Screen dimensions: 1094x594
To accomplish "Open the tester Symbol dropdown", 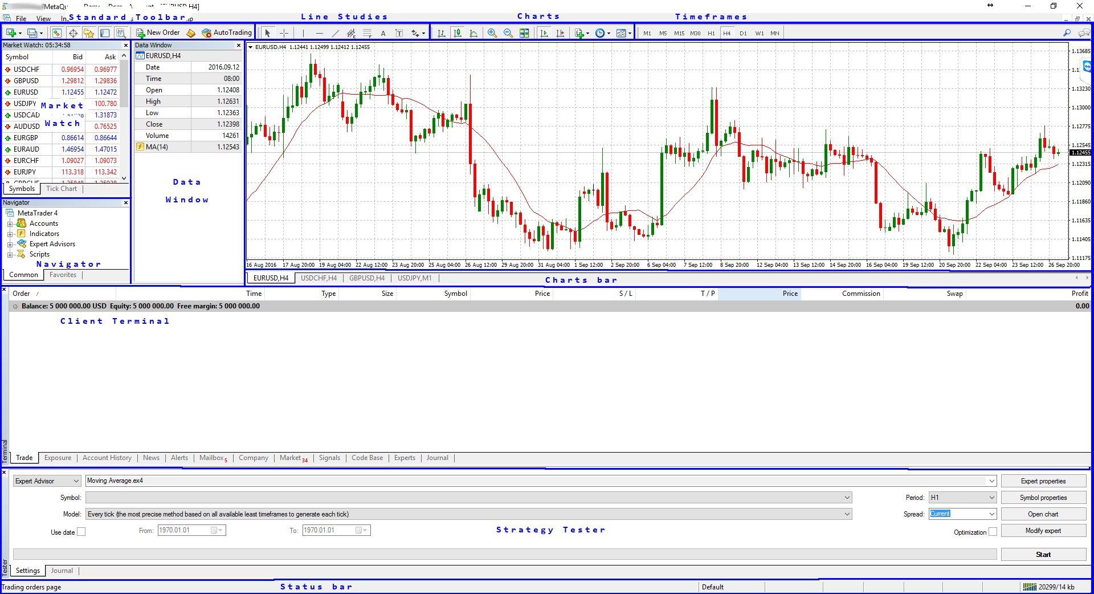I will click(x=468, y=498).
